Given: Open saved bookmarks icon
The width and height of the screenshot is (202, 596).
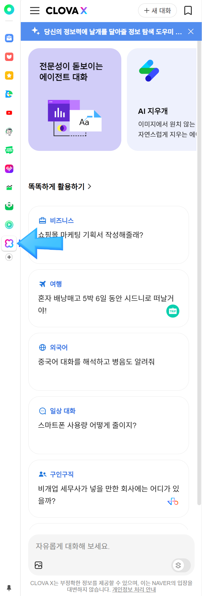Looking at the screenshot, I should (188, 11).
